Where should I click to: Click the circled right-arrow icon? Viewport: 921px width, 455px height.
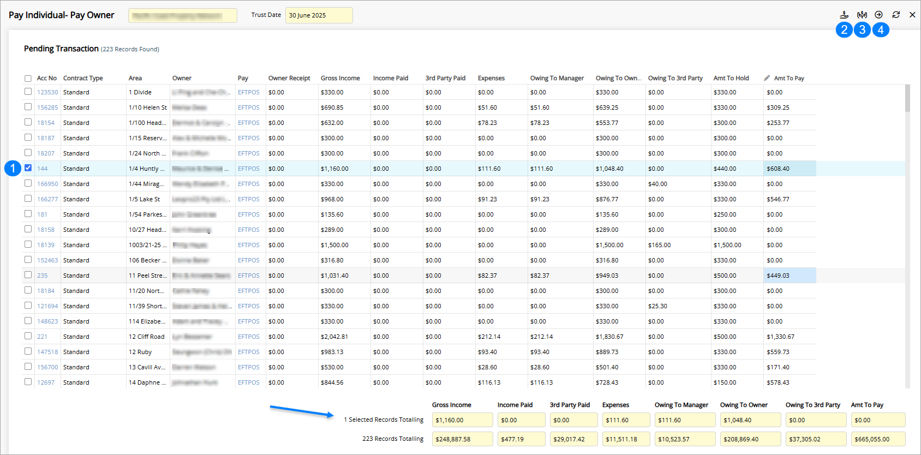coord(878,15)
